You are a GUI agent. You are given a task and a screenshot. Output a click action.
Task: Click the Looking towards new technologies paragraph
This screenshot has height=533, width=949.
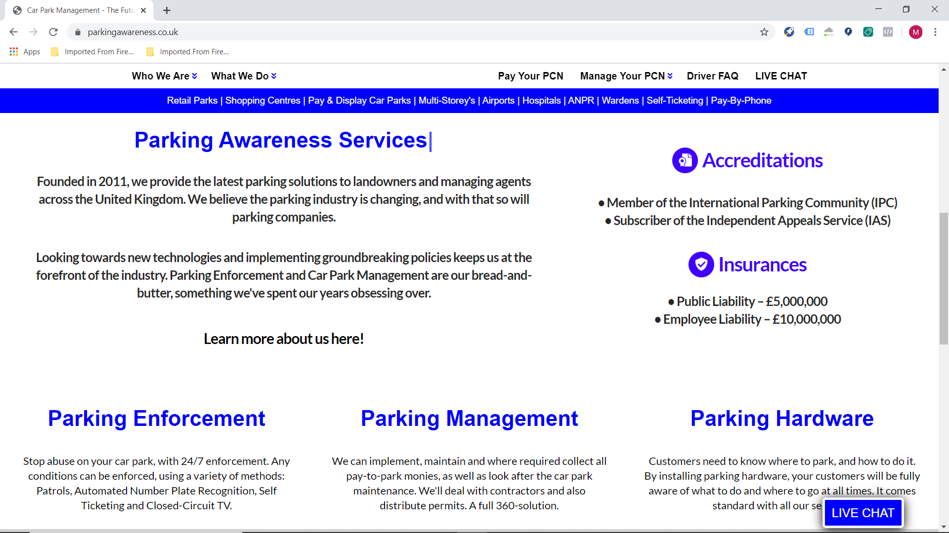point(284,275)
